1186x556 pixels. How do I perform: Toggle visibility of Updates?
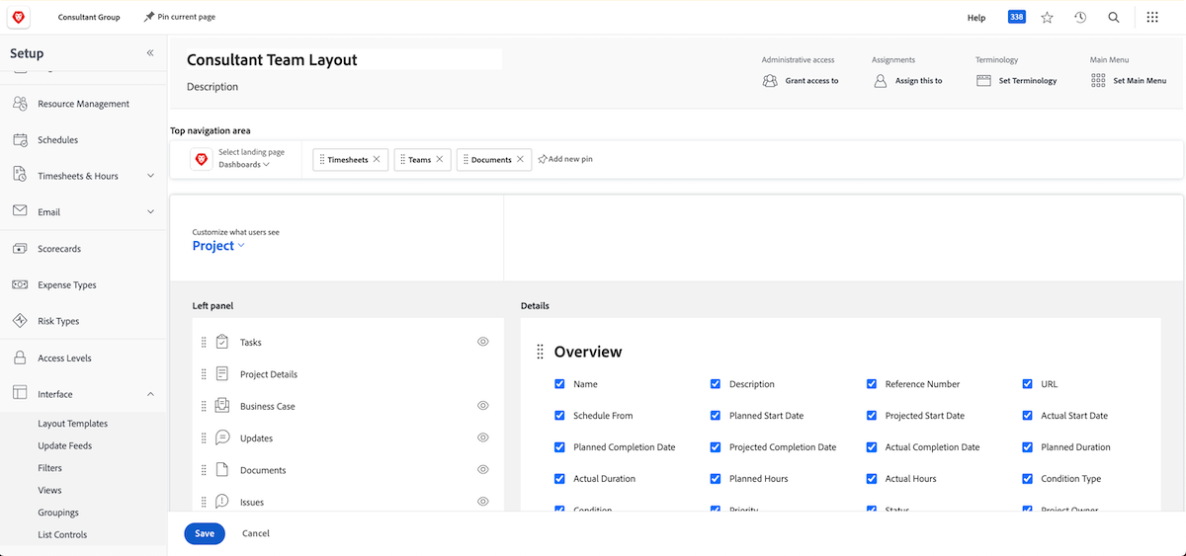pos(483,437)
